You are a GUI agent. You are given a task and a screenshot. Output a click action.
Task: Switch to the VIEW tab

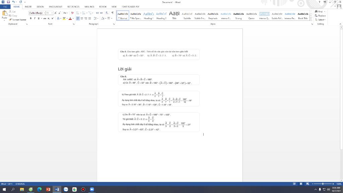[x=114, y=7]
